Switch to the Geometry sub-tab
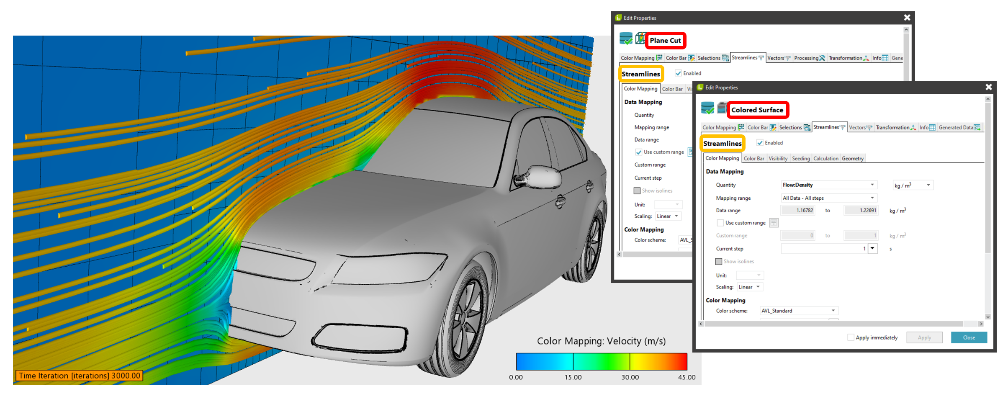The height and width of the screenshot is (399, 1008). [852, 159]
